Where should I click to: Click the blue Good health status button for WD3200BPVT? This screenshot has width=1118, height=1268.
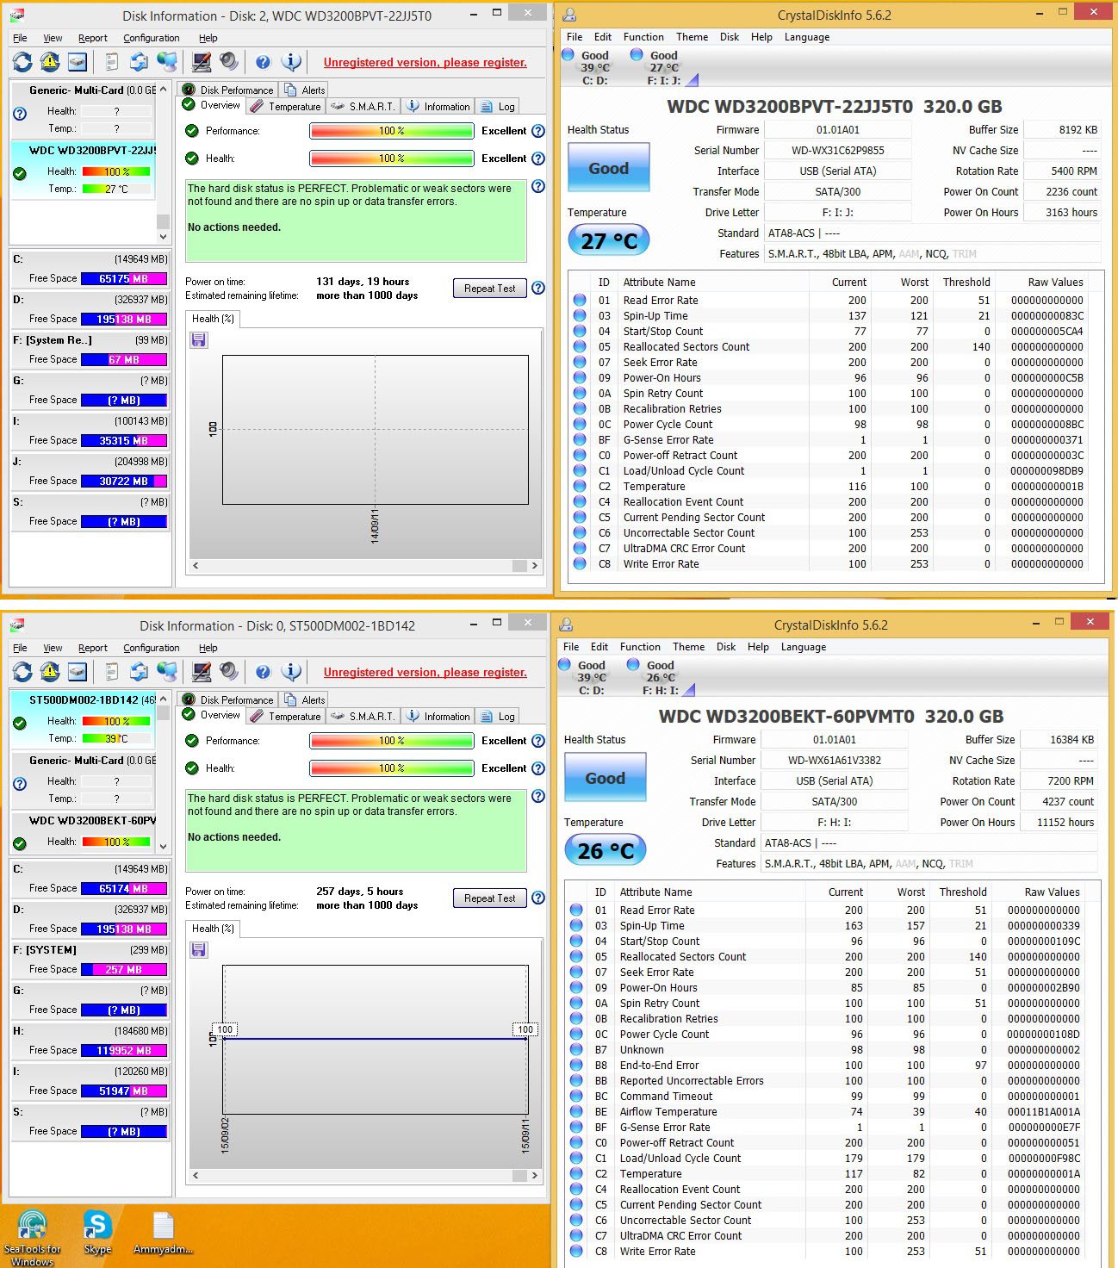point(608,169)
